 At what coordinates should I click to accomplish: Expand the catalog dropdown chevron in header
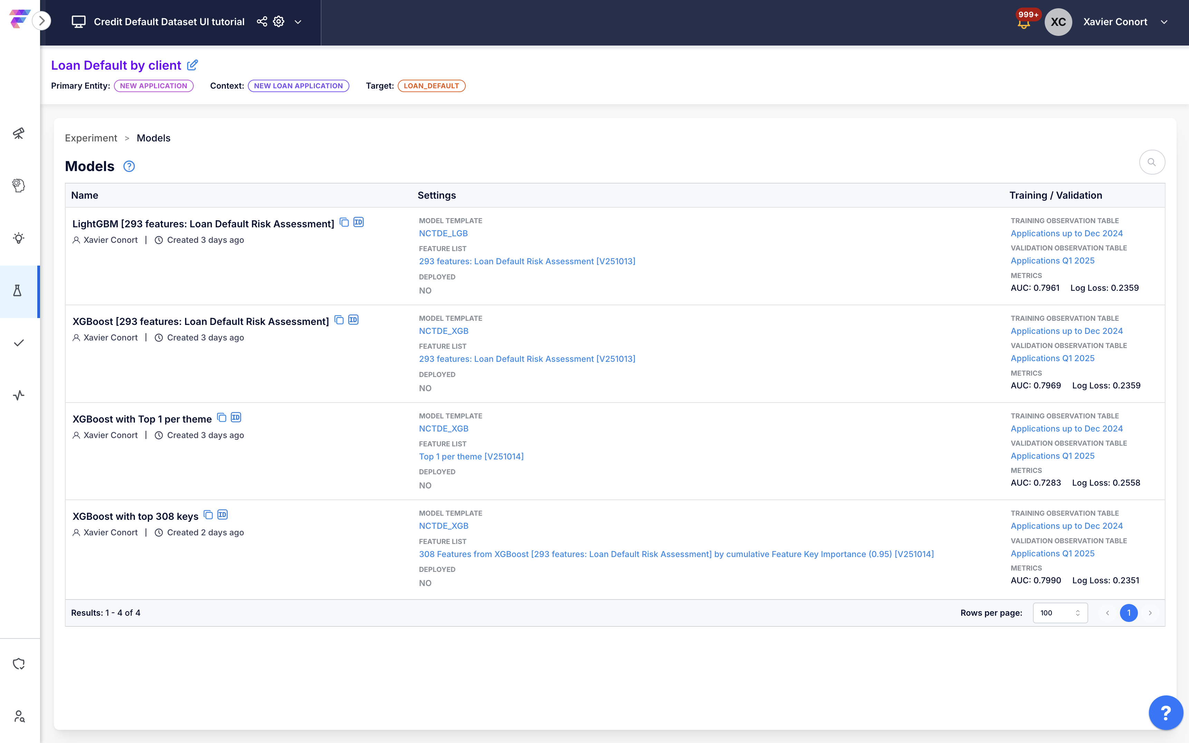(298, 22)
